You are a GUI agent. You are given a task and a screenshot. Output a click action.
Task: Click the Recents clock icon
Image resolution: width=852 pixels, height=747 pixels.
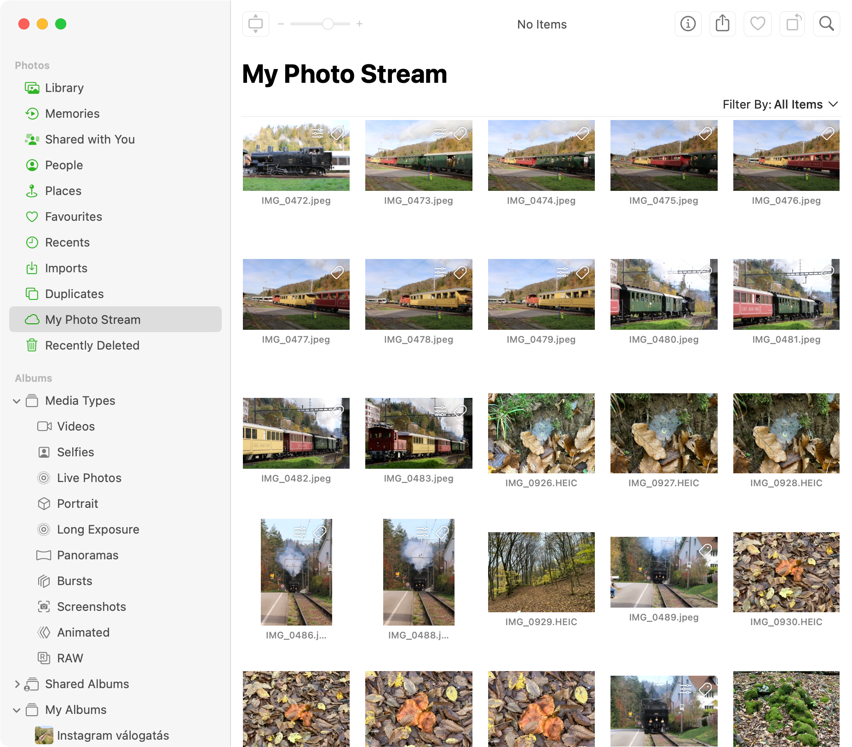[32, 242]
